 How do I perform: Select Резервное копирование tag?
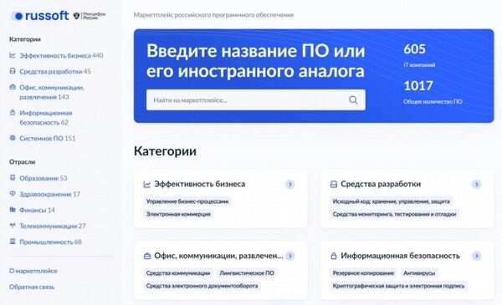click(363, 273)
